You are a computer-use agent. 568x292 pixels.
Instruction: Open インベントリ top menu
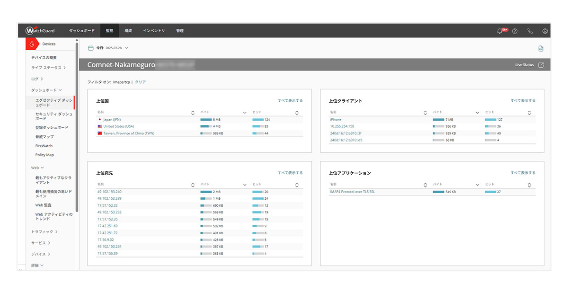click(154, 31)
